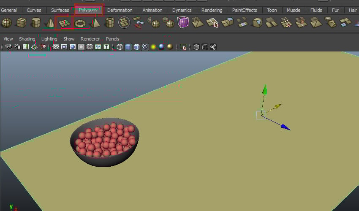Click the bridge icon with striped connecting strip
The image size is (359, 211).
coord(242,22)
